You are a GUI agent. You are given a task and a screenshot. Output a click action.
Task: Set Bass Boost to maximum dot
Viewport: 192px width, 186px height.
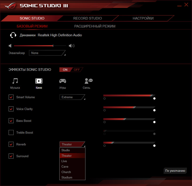[154, 122]
